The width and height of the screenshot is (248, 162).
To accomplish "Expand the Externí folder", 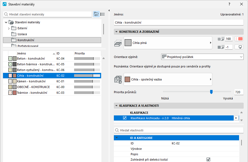I will pos(9,28).
